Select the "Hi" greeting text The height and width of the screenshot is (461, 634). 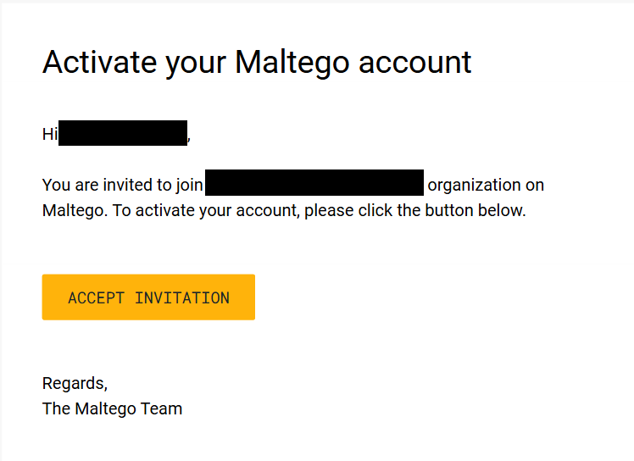click(x=50, y=134)
